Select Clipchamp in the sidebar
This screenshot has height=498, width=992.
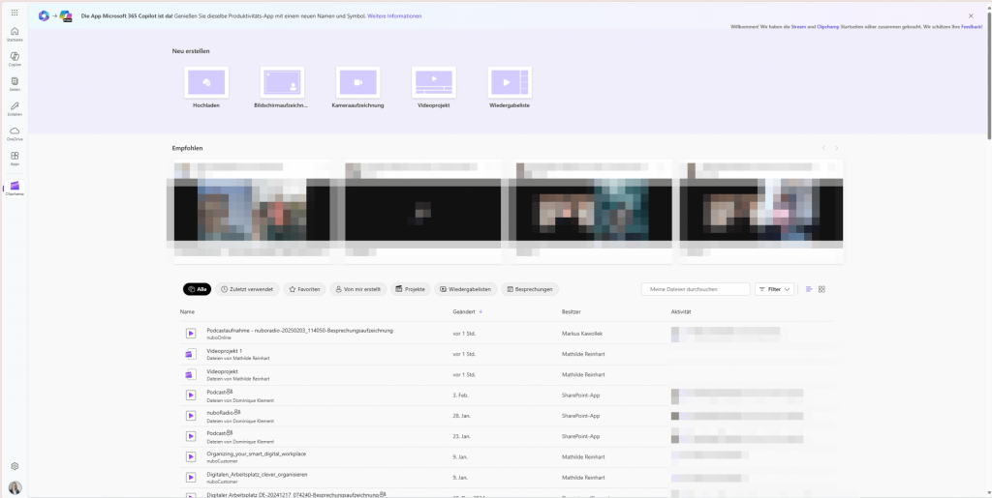tap(15, 189)
